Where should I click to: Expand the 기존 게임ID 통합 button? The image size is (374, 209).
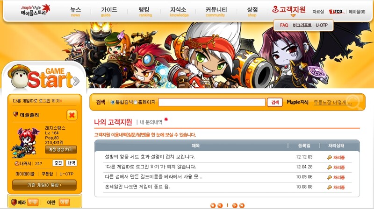(44, 185)
